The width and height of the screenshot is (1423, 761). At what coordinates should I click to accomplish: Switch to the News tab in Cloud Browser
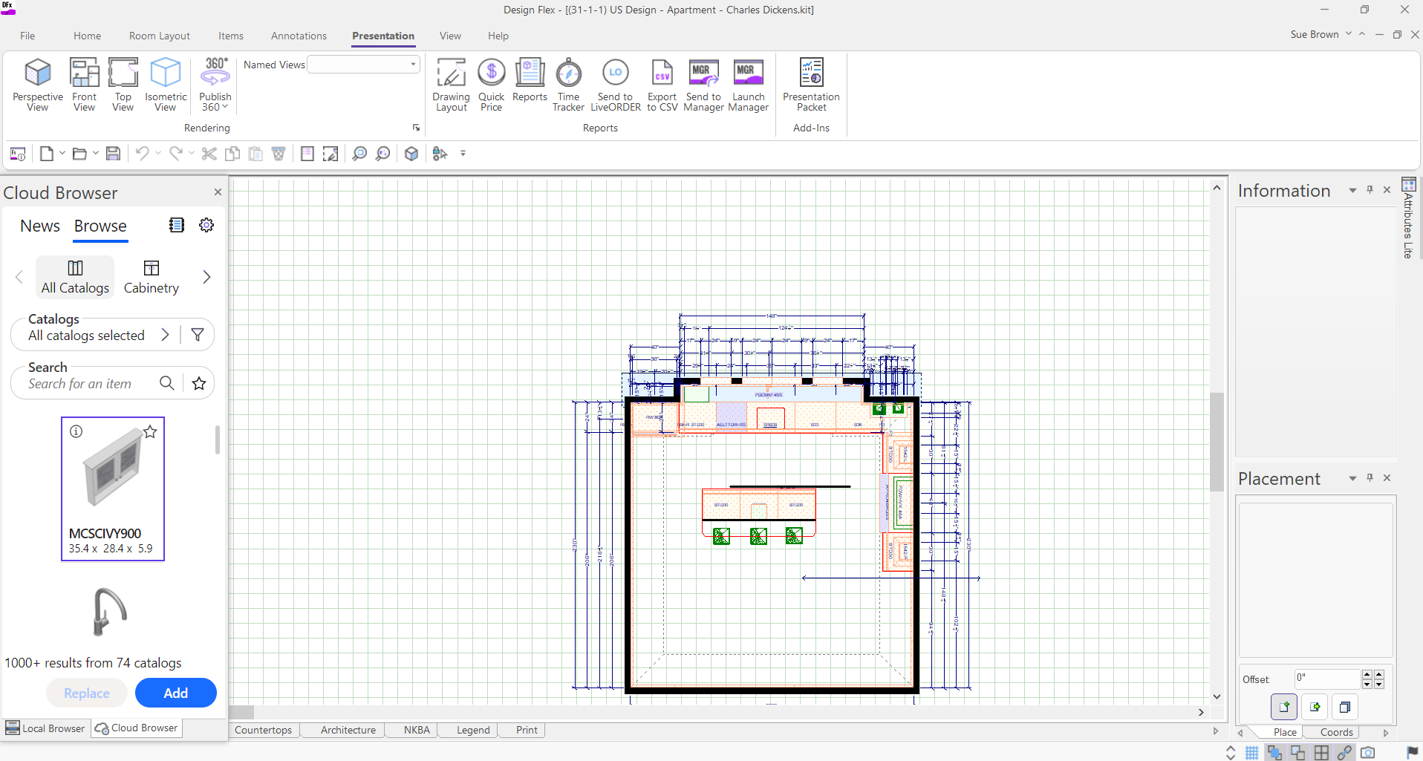[x=40, y=226]
